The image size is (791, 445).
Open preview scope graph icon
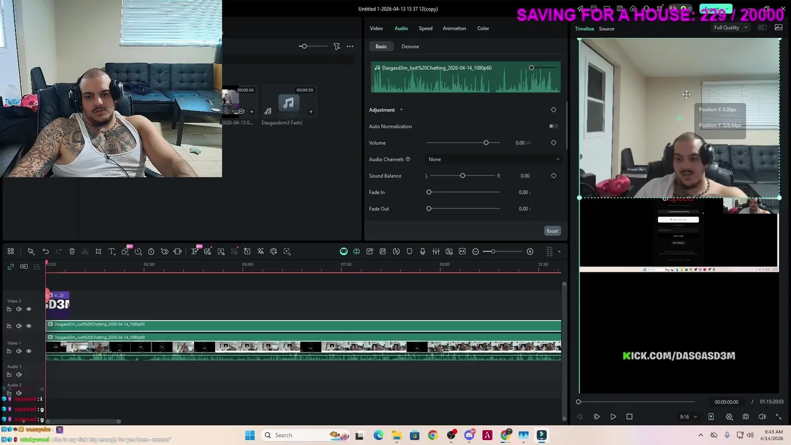coord(779,28)
